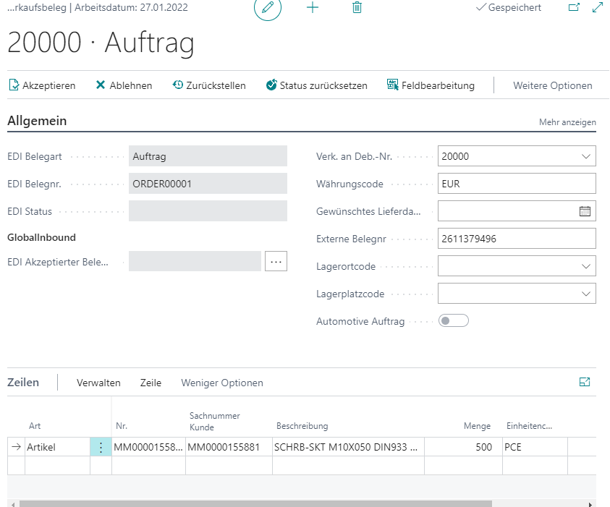Maximize the Zeilen section icon
The width and height of the screenshot is (610, 507).
[x=585, y=383]
